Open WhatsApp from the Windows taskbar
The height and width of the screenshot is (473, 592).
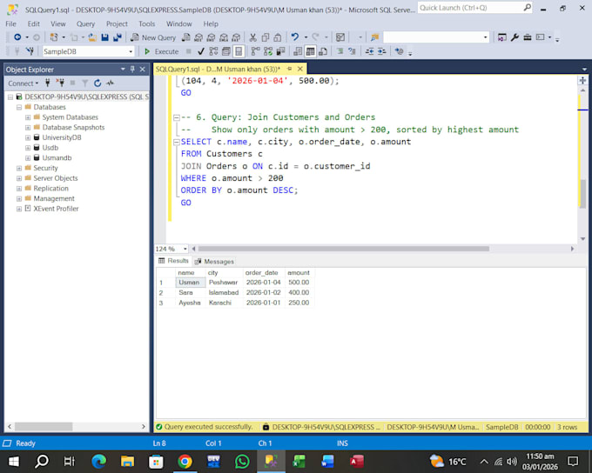[242, 462]
